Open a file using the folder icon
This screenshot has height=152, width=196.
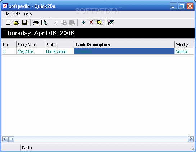point(17,23)
